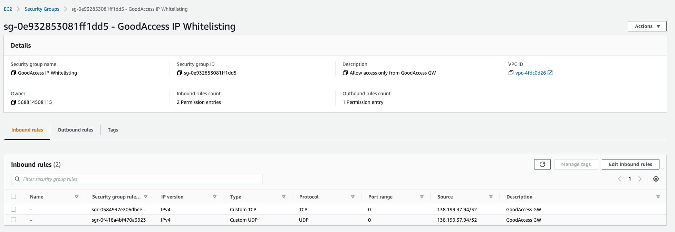This screenshot has height=232, width=675.
Task: Click Custom UDP type cell
Action: pos(244,220)
